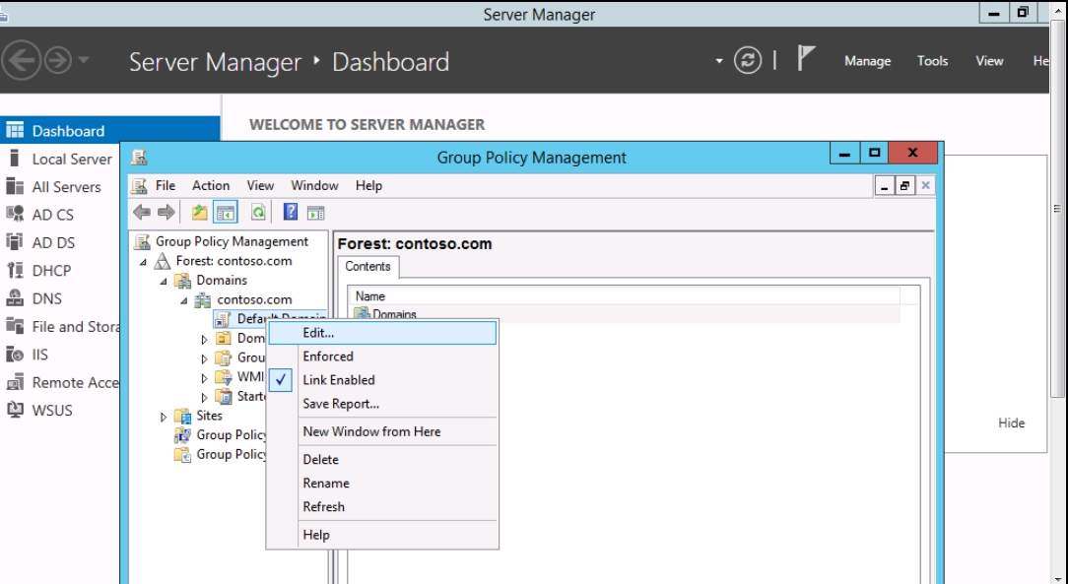This screenshot has height=584, width=1068.
Task: Select Forest: contoso.com in the tree
Action: [x=234, y=261]
